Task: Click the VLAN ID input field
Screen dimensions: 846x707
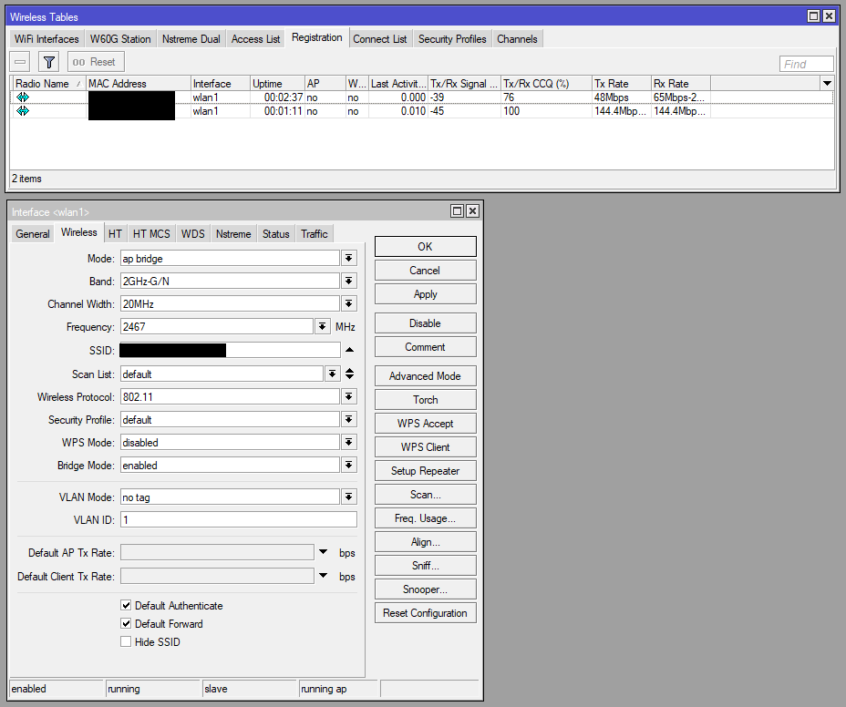Action: (x=239, y=520)
